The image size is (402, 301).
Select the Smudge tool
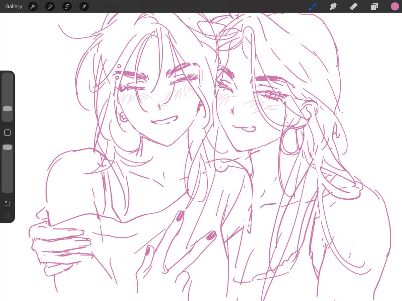click(333, 6)
